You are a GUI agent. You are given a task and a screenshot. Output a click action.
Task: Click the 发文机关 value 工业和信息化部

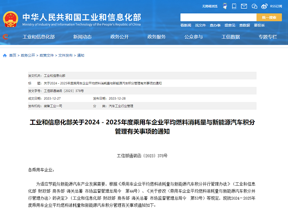[55, 76]
